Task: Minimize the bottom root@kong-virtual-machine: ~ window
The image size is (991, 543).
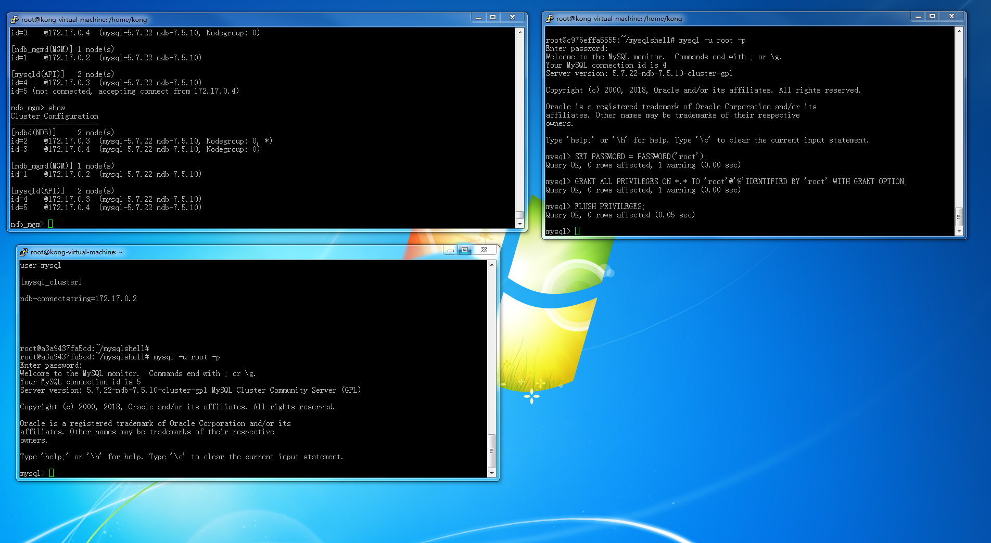Action: click(451, 250)
